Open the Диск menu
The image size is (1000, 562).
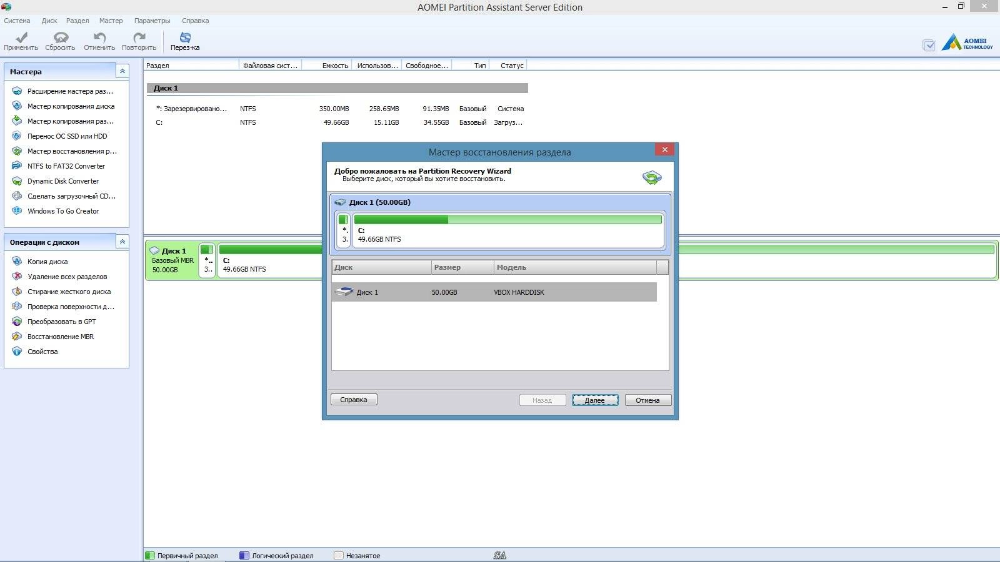(x=49, y=21)
